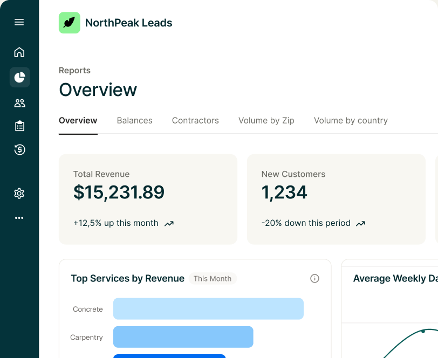Click the Concrete revenue bar
438x358 pixels.
pos(208,309)
